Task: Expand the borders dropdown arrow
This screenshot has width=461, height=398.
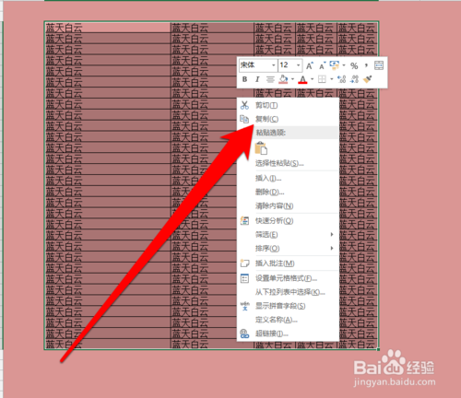Action: pyautogui.click(x=332, y=79)
